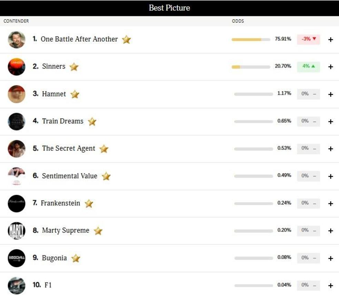Click the green 4% odds change badge
339x299 pixels.
[x=308, y=66]
